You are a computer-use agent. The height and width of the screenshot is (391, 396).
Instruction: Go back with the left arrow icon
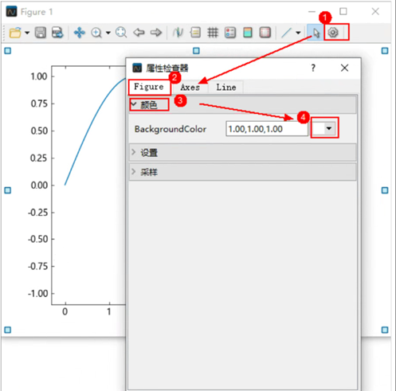pyautogui.click(x=139, y=33)
